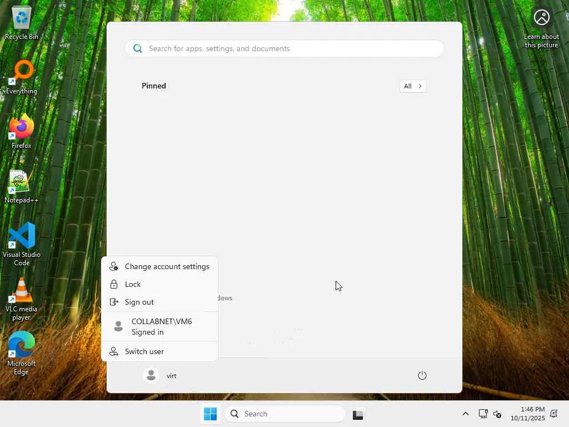Click the network status tray icon
This screenshot has width=569, height=427.
[483, 414]
